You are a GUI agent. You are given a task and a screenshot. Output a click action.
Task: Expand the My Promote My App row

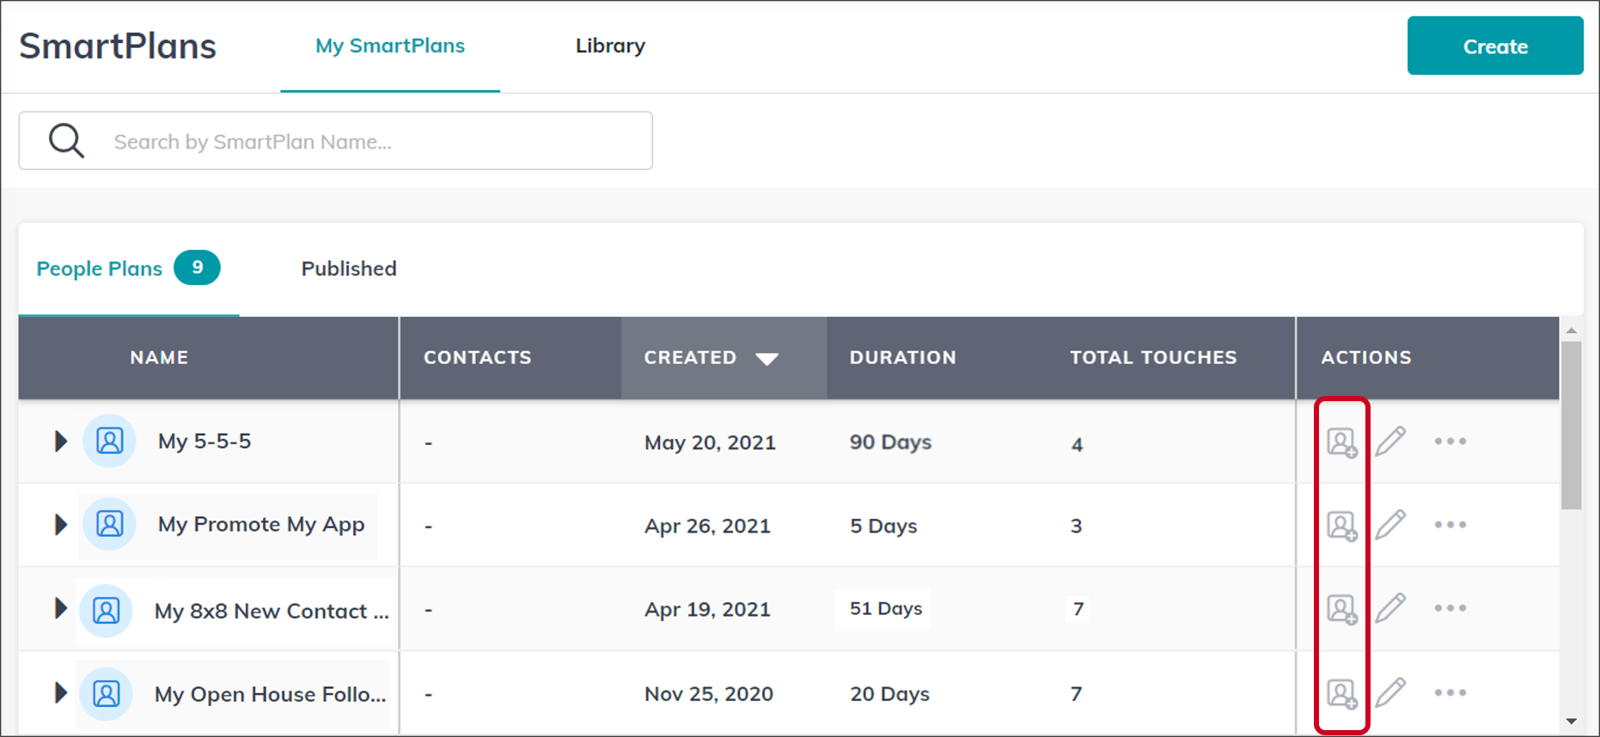pyautogui.click(x=60, y=525)
